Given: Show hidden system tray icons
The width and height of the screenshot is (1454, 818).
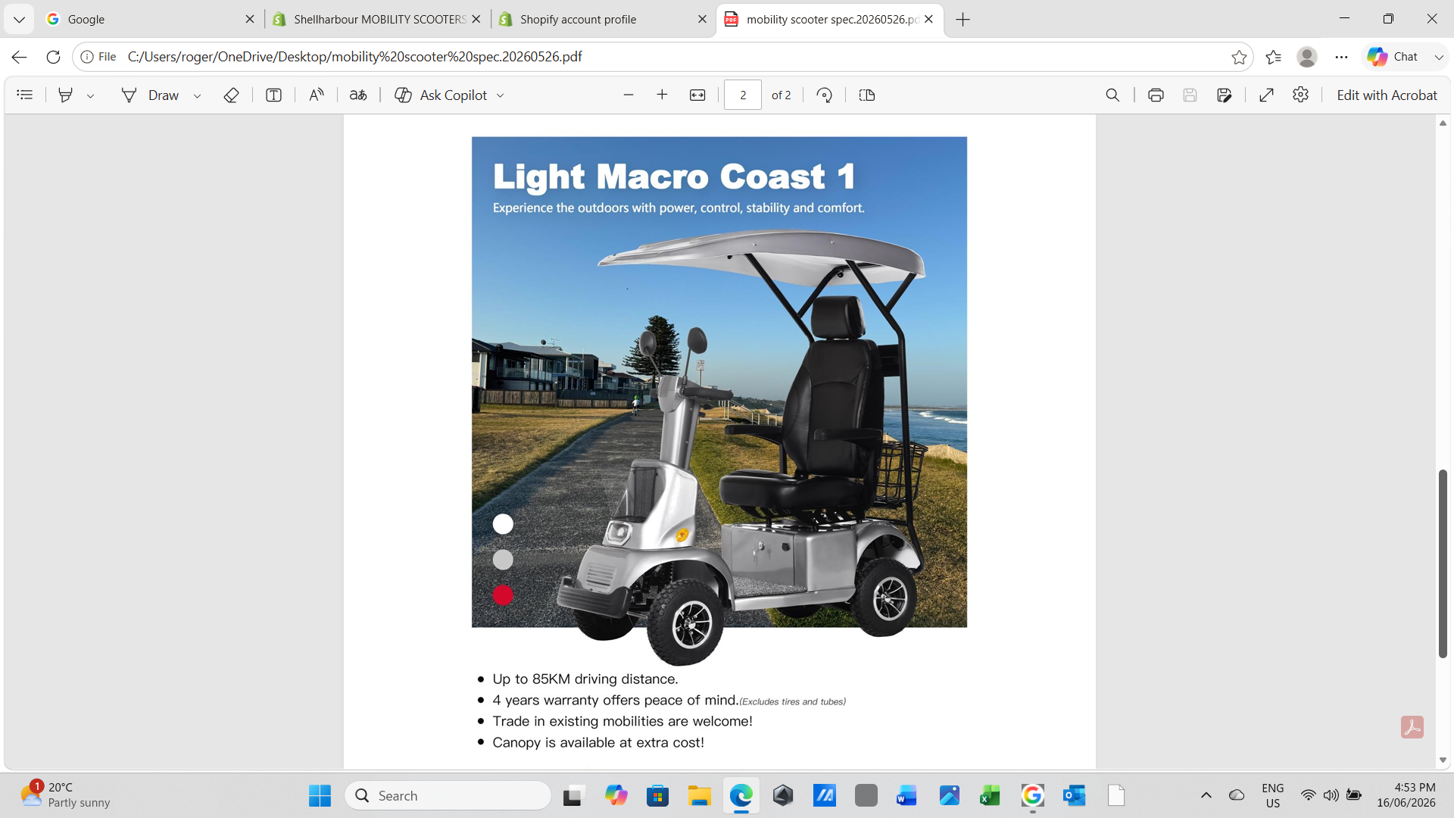Looking at the screenshot, I should pos(1206,795).
